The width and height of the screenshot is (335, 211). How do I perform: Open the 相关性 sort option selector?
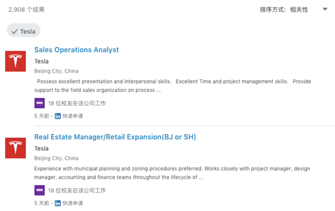(299, 10)
